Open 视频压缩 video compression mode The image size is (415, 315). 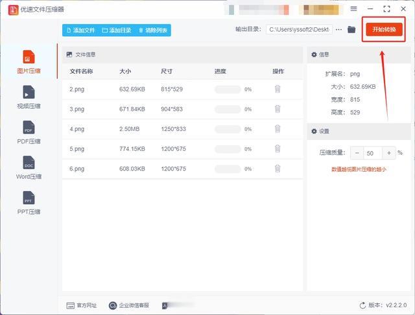[29, 97]
